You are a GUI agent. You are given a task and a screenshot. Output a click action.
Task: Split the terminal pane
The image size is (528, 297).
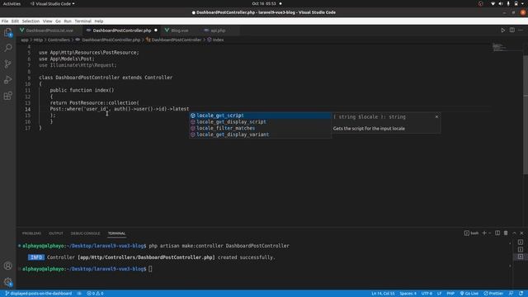[497, 233]
